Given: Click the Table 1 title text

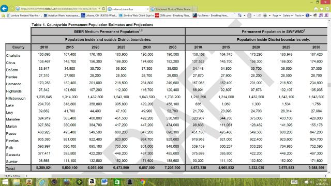Looking at the screenshot, I should tap(93, 25).
